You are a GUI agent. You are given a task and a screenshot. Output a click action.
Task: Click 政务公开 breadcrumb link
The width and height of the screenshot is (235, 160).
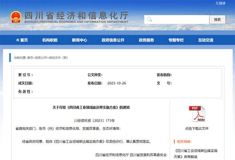pyautogui.click(x=41, y=58)
